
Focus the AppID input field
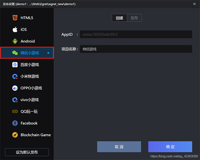point(136,34)
